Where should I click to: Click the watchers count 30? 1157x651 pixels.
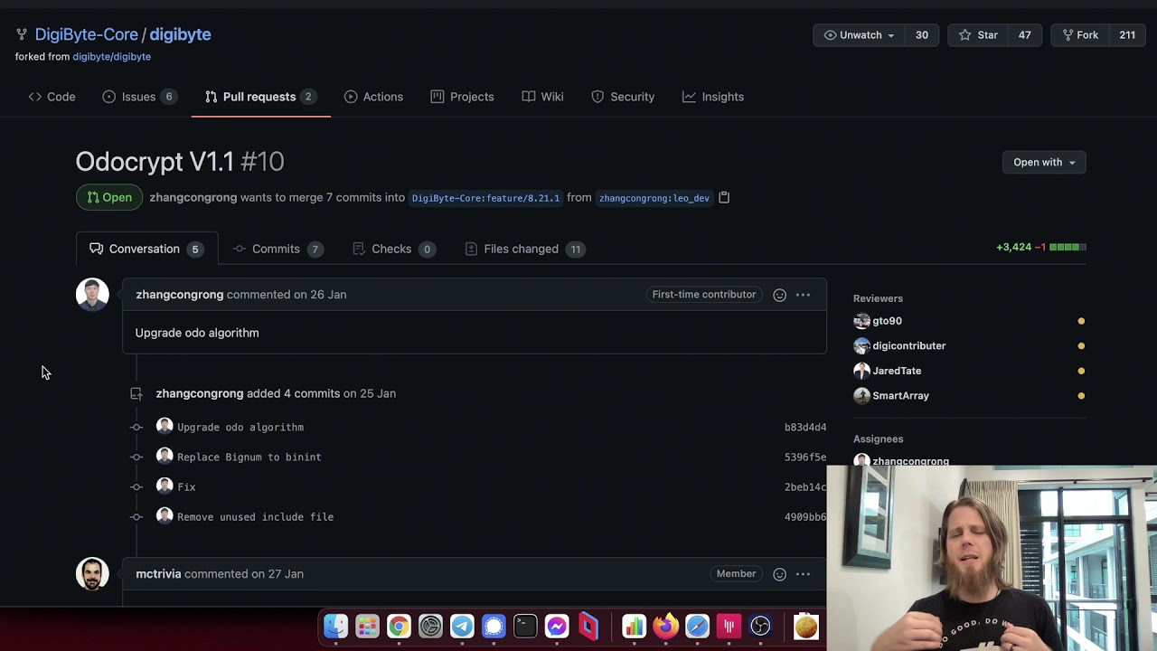click(x=921, y=35)
